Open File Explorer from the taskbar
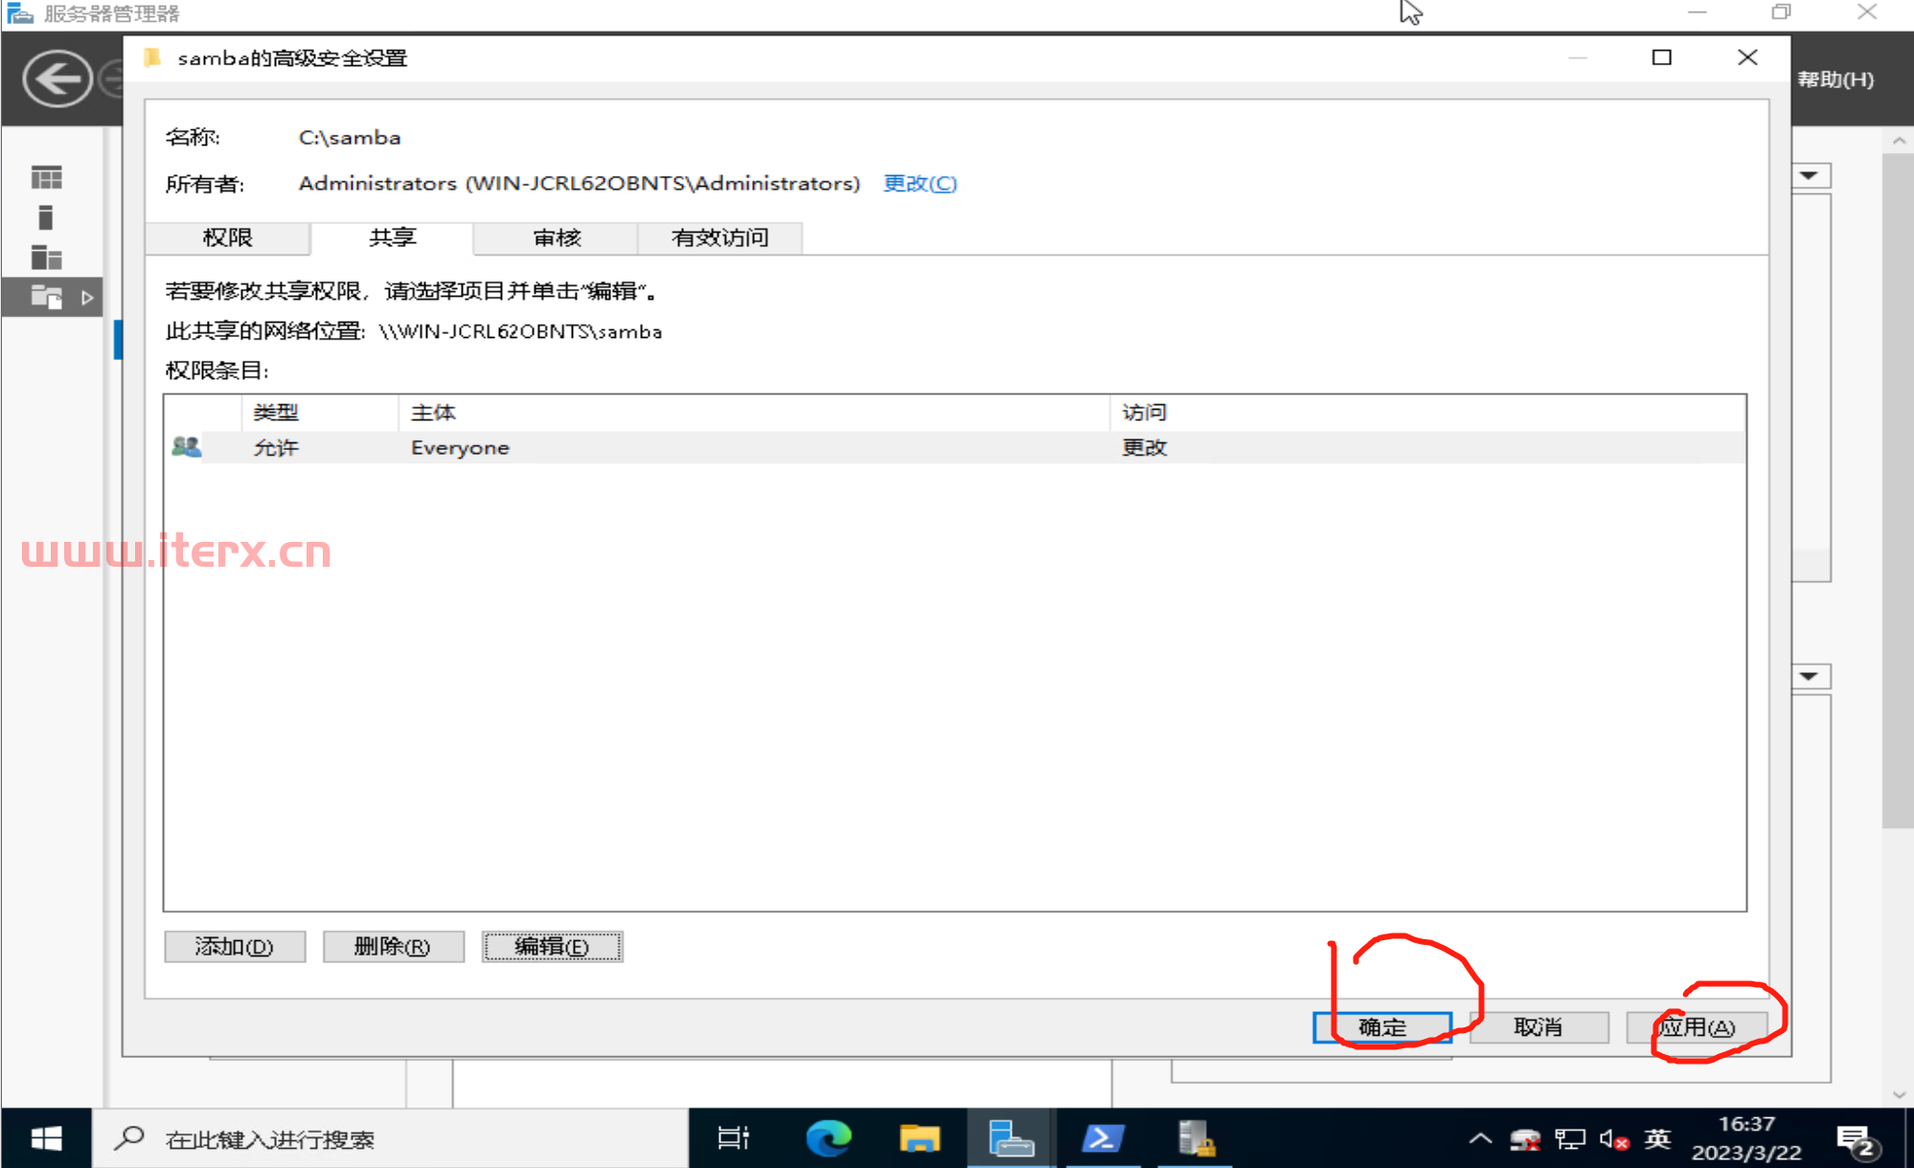This screenshot has height=1168, width=1914. 920,1138
